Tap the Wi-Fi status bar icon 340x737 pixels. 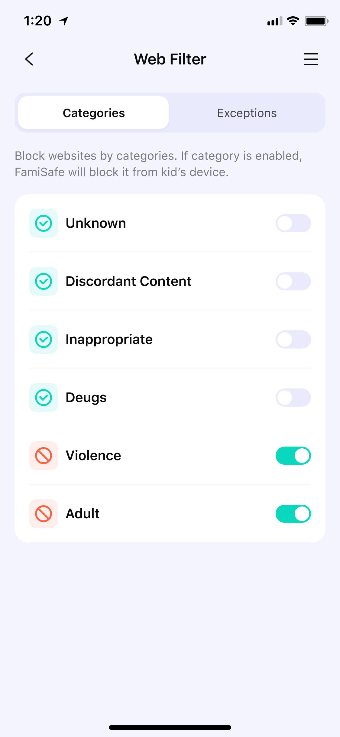tap(293, 21)
